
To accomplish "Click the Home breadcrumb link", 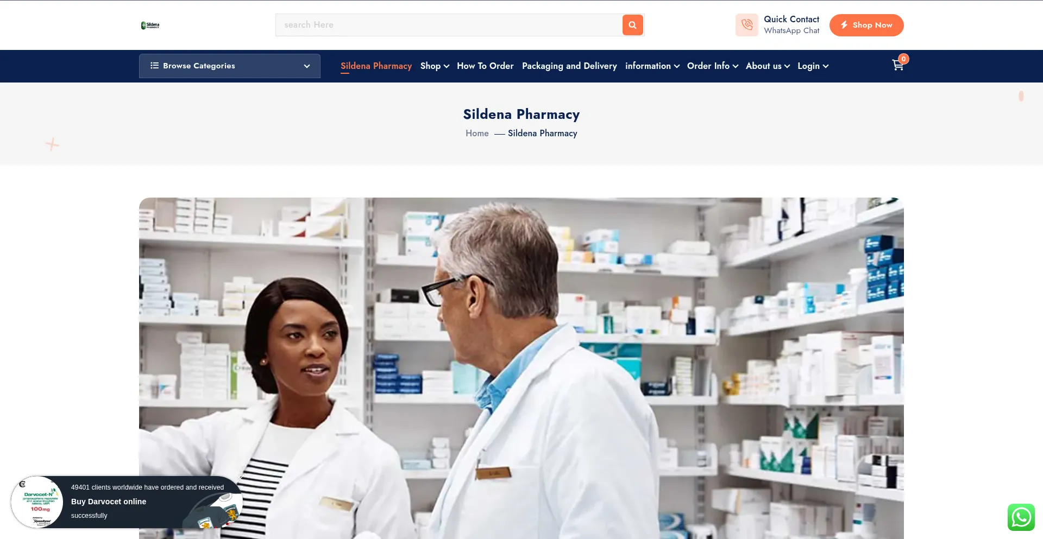I will click(477, 134).
